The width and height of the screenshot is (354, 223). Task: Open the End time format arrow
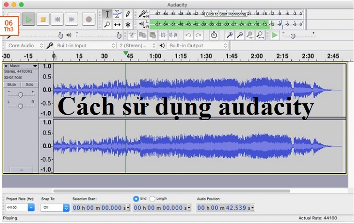[189, 207]
